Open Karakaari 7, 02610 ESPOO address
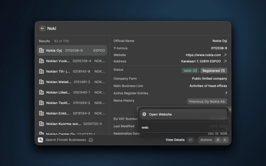This screenshot has height=166, width=266. coord(201,61)
